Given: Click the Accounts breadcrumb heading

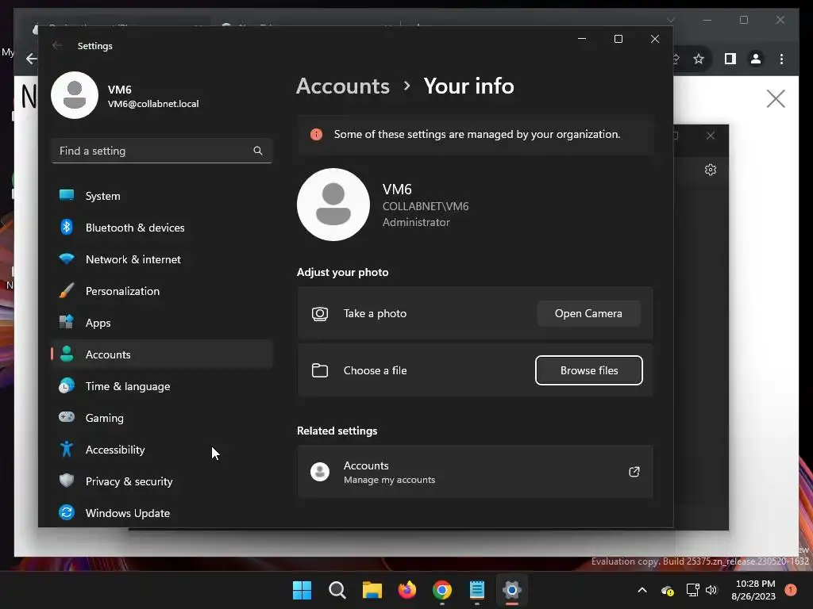Looking at the screenshot, I should [x=343, y=86].
